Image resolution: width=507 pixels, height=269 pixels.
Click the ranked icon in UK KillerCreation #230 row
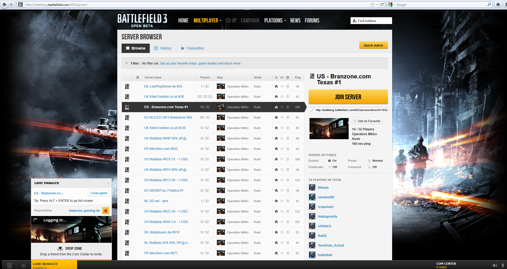click(x=276, y=128)
